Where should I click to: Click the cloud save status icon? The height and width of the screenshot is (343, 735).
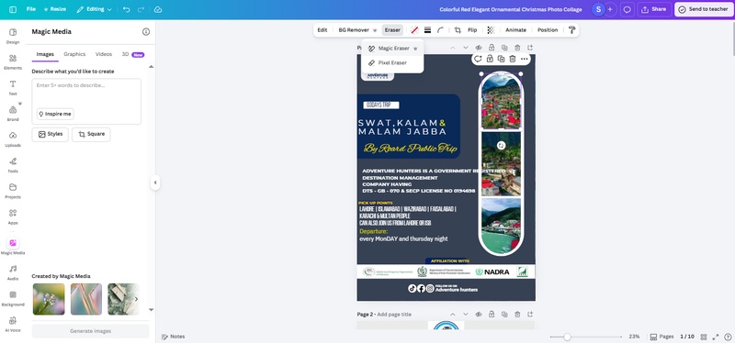(158, 9)
